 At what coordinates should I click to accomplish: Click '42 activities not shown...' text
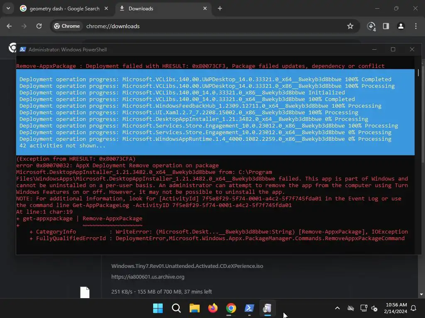point(62,145)
